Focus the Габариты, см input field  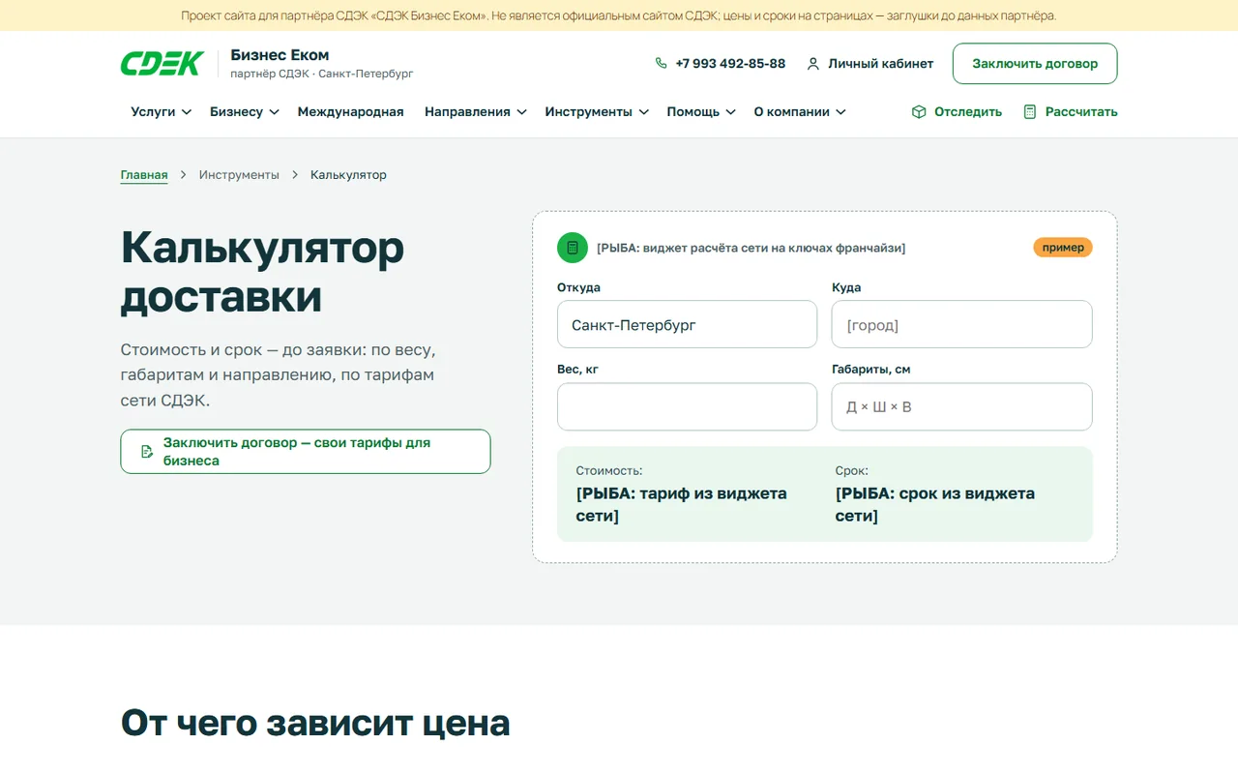click(x=961, y=406)
